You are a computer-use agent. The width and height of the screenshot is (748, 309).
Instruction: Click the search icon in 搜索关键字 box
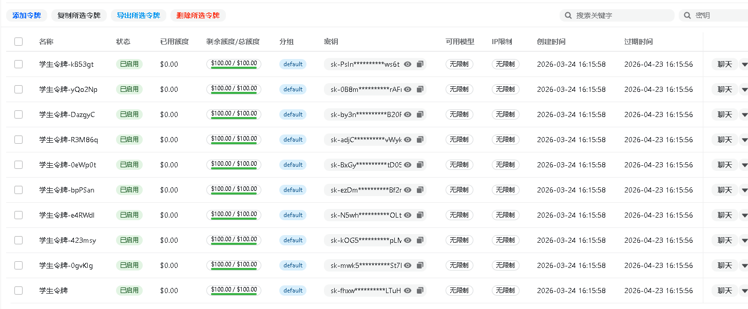click(568, 15)
